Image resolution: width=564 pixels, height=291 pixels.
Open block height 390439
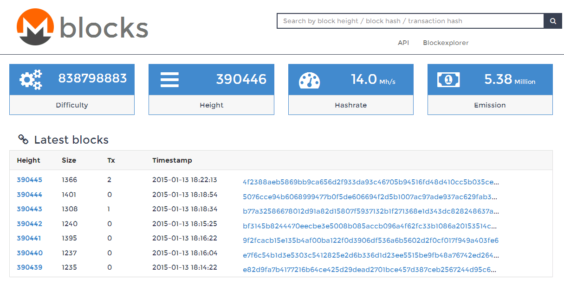coord(30,267)
